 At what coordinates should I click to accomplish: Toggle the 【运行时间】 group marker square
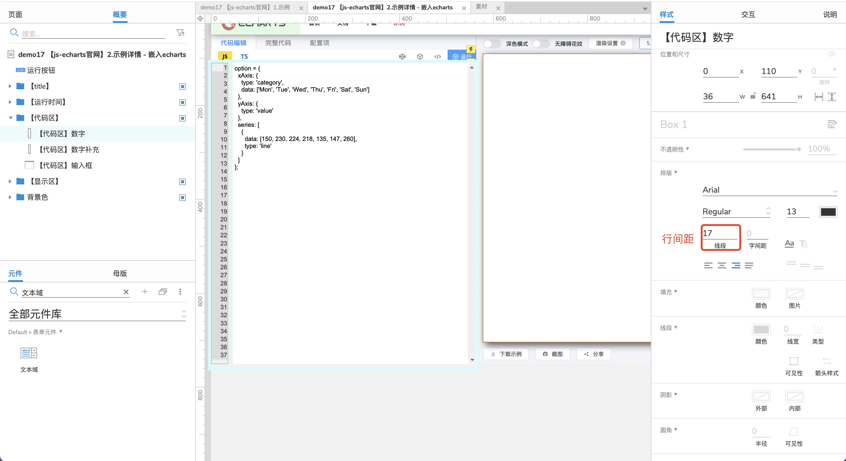click(x=183, y=102)
